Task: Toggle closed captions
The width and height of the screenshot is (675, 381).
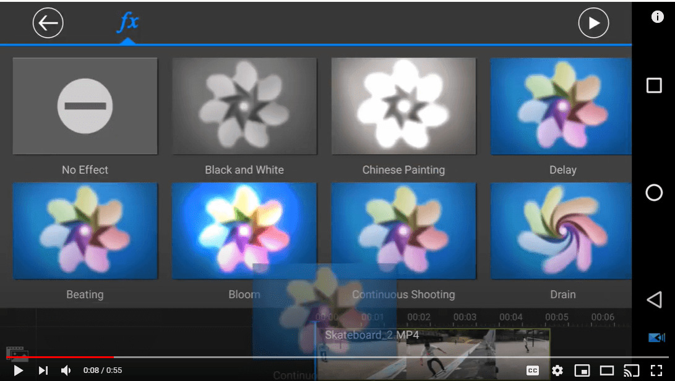Action: [x=533, y=370]
